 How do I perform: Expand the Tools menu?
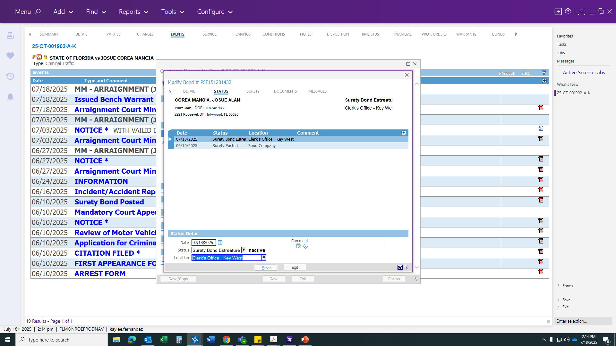[173, 12]
